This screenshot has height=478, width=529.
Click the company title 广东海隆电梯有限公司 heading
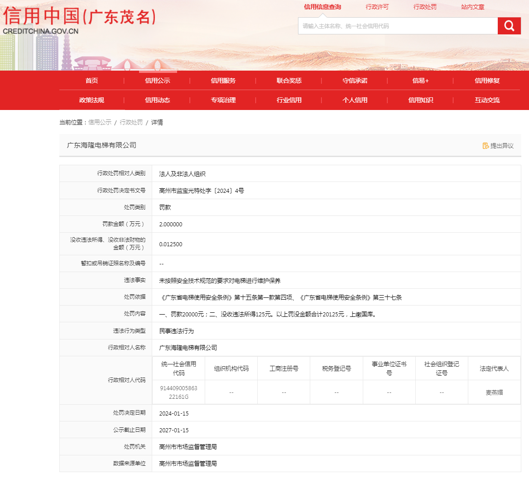(x=101, y=145)
